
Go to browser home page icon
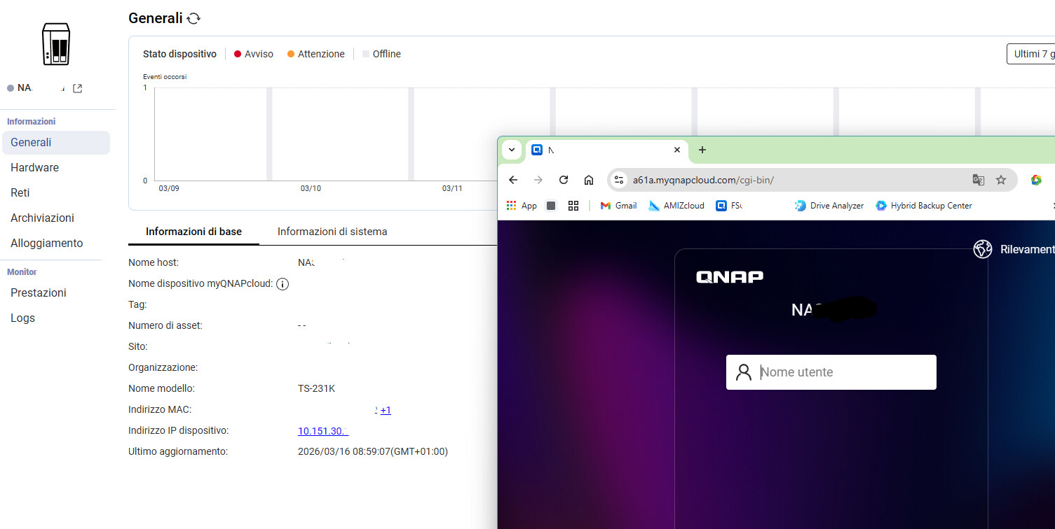pyautogui.click(x=589, y=180)
